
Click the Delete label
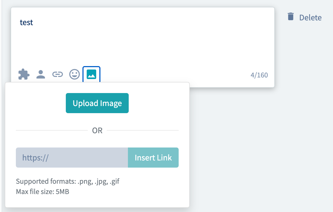(x=311, y=18)
